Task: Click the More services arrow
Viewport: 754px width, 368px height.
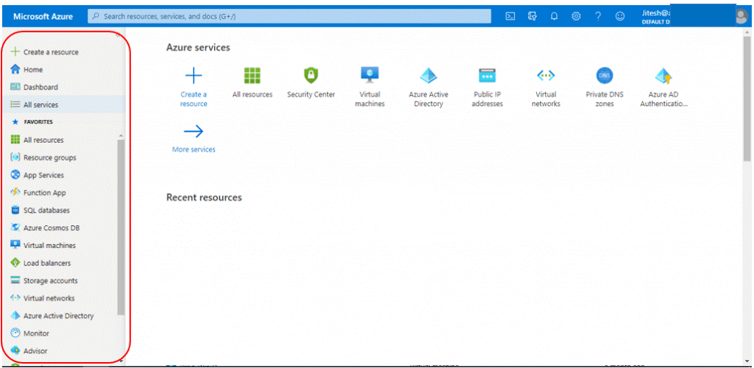Action: tap(194, 131)
